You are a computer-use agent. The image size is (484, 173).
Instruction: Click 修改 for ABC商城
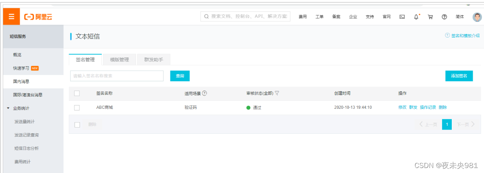coord(402,108)
